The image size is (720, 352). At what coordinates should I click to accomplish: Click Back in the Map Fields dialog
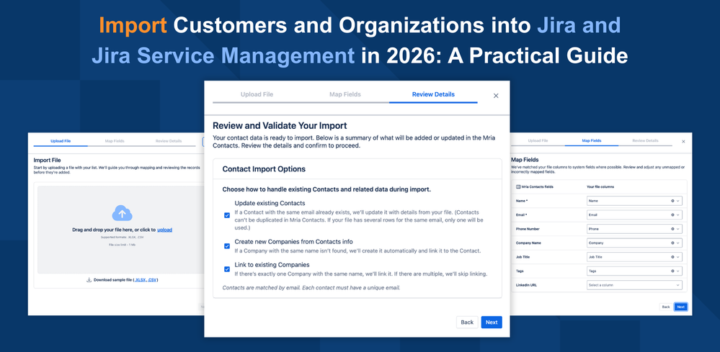[x=665, y=307]
